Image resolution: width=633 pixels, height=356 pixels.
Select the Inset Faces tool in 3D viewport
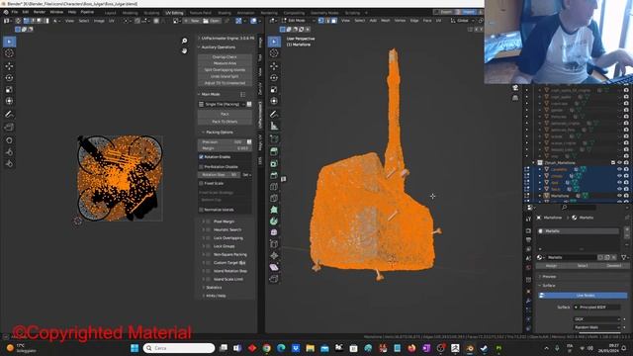coord(274,163)
